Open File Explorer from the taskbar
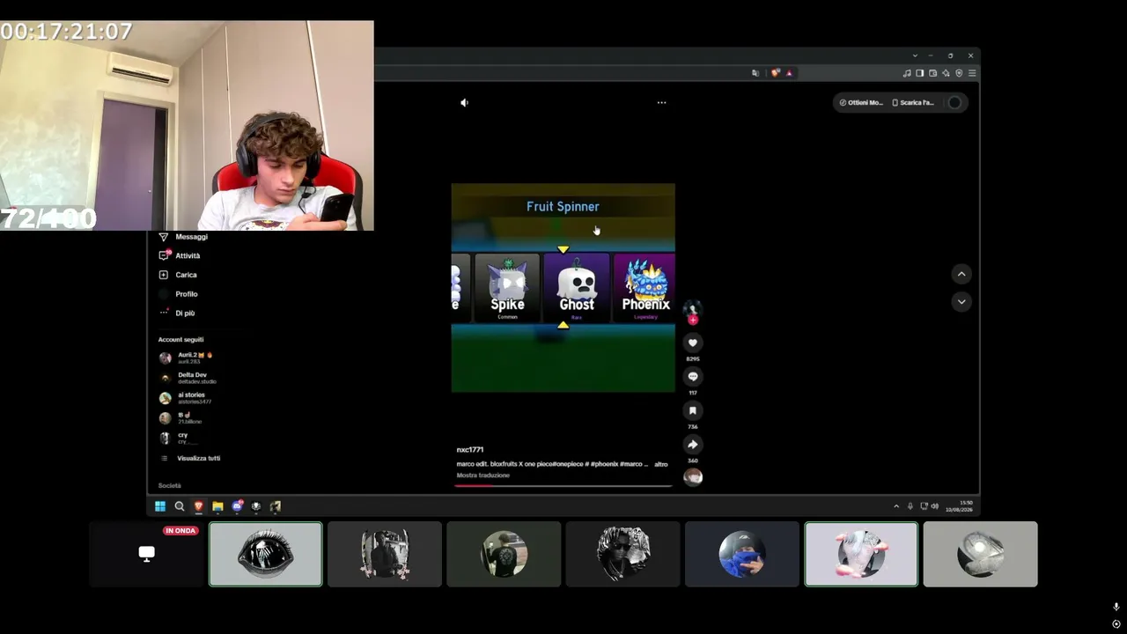Image resolution: width=1127 pixels, height=634 pixels. pyautogui.click(x=217, y=506)
